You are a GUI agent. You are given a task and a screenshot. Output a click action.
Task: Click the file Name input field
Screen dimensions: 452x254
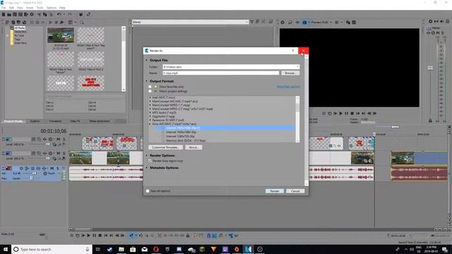click(x=221, y=73)
